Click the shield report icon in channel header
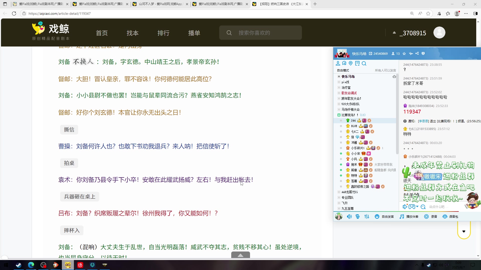Screen dimensions: 481x270 423,53
